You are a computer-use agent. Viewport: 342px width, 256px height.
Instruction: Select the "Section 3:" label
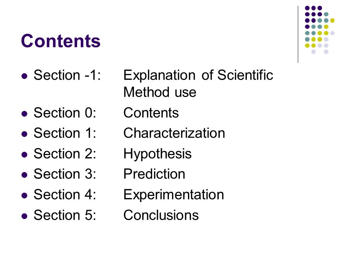[65, 174]
